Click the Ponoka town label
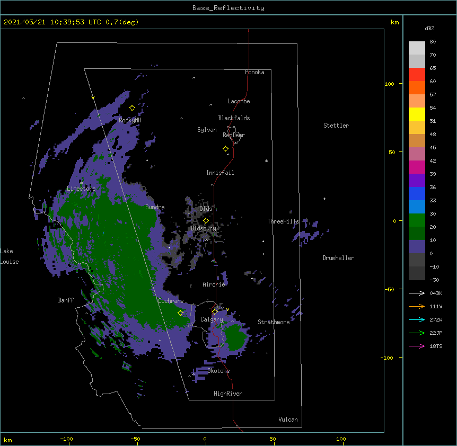The image size is (457, 446). (x=254, y=72)
